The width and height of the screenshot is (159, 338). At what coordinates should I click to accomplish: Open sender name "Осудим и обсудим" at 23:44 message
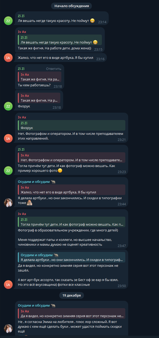tap(34, 182)
